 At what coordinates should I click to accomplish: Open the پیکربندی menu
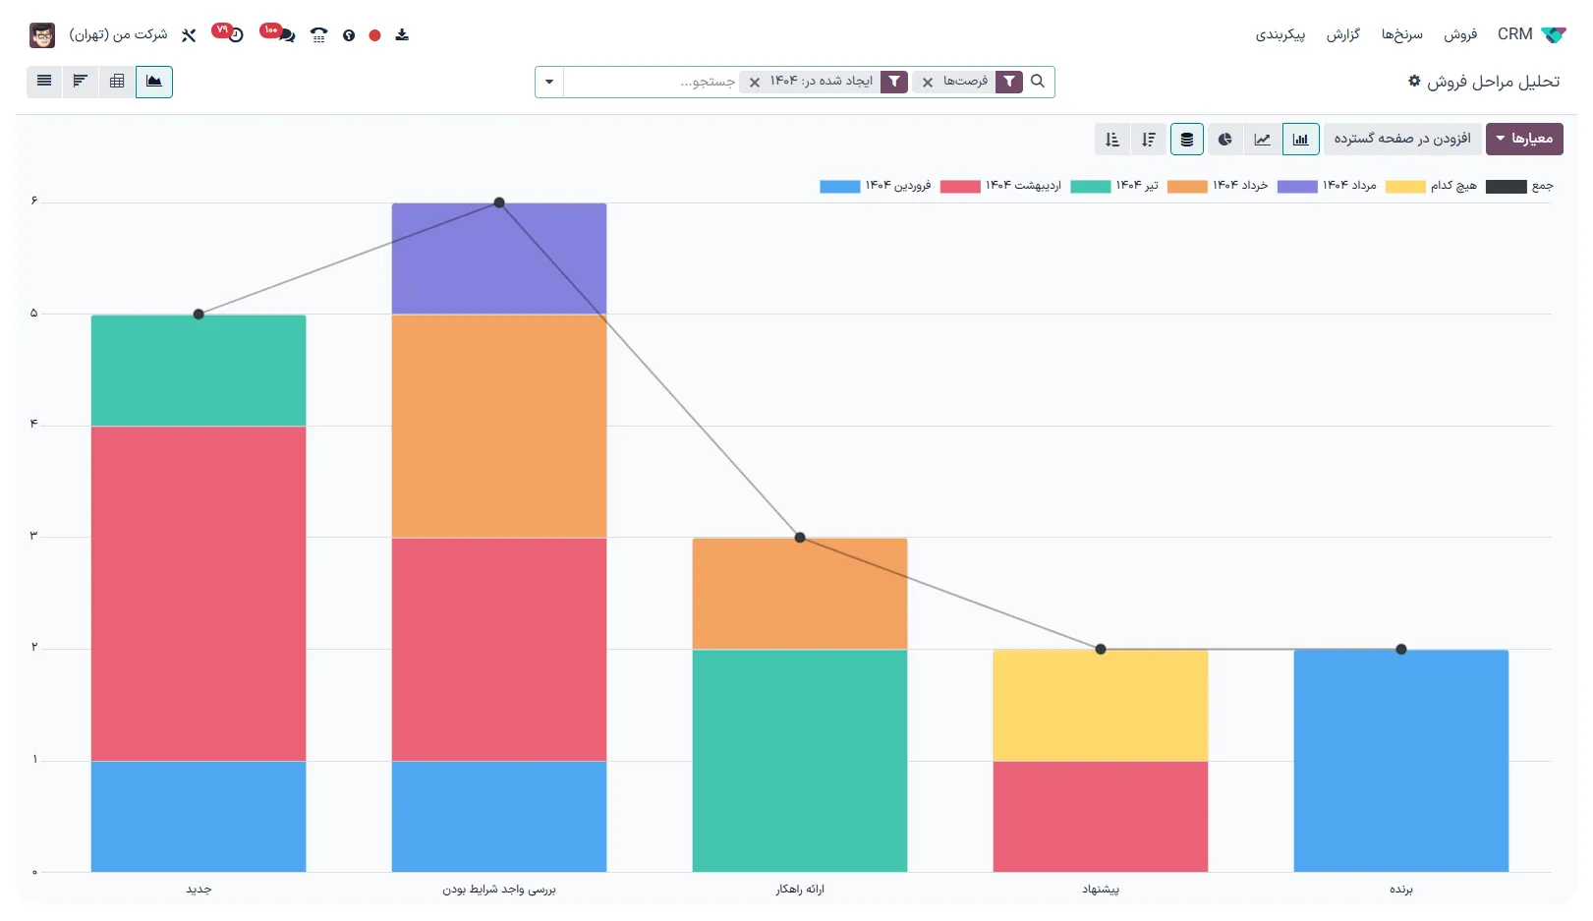(x=1280, y=34)
